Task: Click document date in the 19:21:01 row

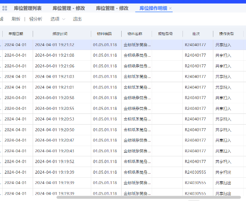Action: pyautogui.click(x=15, y=87)
